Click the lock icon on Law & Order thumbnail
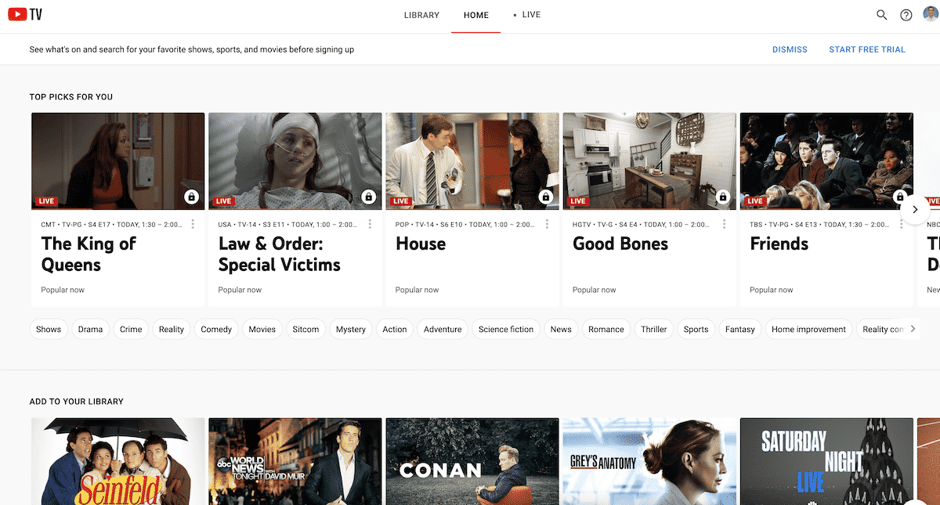940x505 pixels. 369,197
